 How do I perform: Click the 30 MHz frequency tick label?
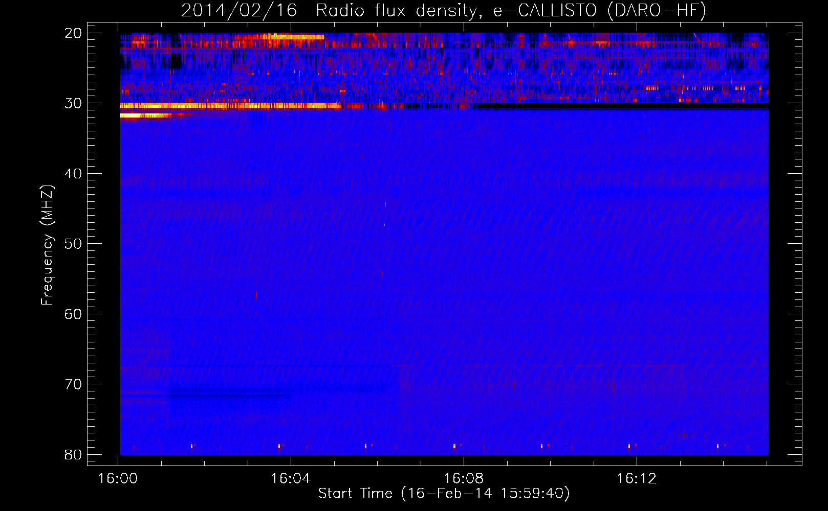coord(74,103)
